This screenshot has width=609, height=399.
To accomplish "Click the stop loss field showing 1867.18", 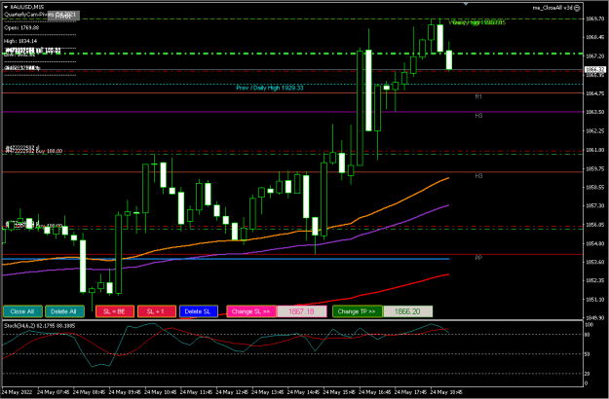I will click(302, 311).
